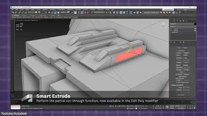Choose the Select Object tool

point(36,13)
